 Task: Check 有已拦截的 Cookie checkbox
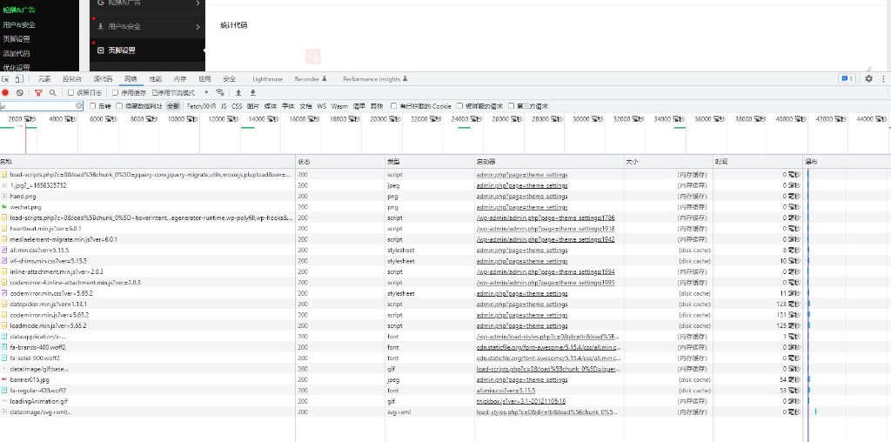(x=394, y=106)
